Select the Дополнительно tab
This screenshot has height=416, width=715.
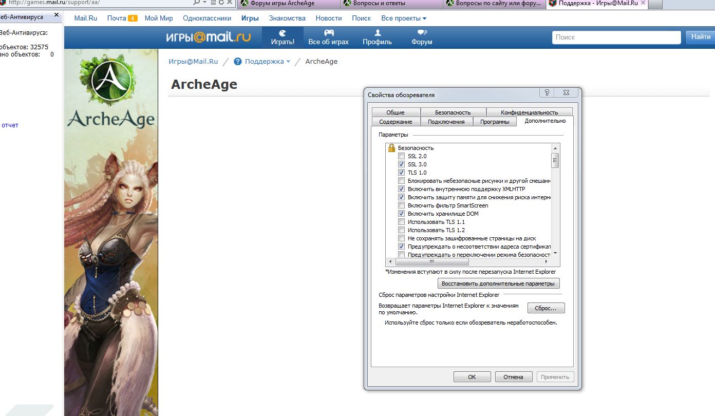tap(545, 121)
